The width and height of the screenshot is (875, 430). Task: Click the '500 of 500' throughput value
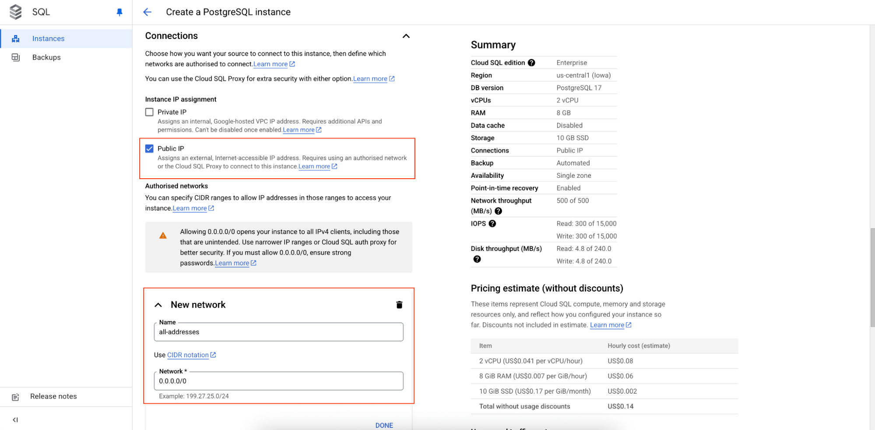pyautogui.click(x=573, y=201)
